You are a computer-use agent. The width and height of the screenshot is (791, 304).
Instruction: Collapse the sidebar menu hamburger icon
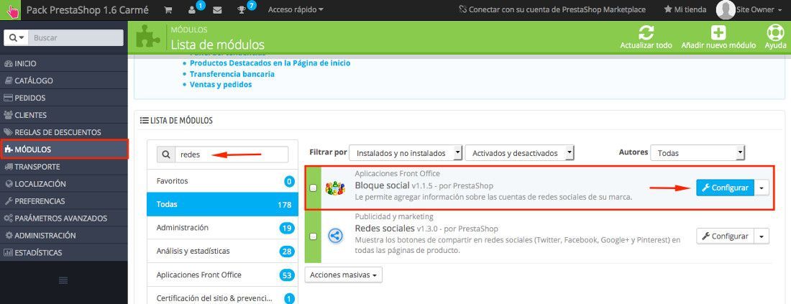tap(63, 280)
